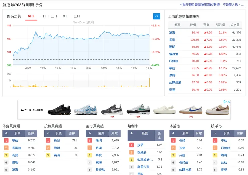Switch to the 四日 chart tab
The height and width of the screenshot is (175, 248).
coord(65,16)
